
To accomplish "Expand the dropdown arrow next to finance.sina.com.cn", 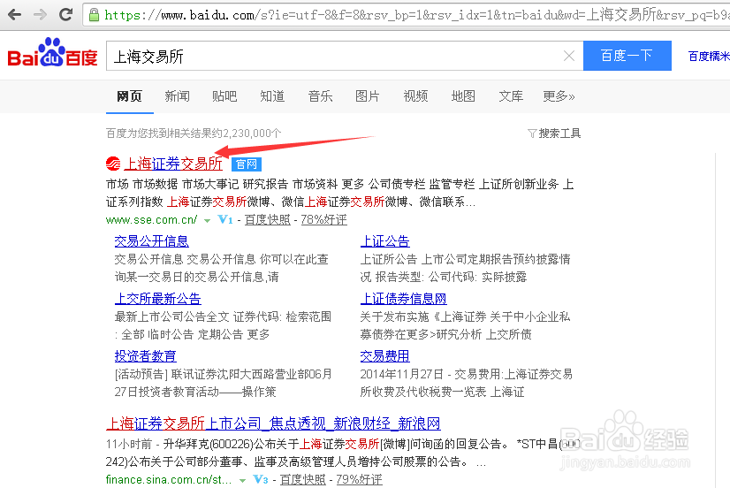I will pos(242,480).
